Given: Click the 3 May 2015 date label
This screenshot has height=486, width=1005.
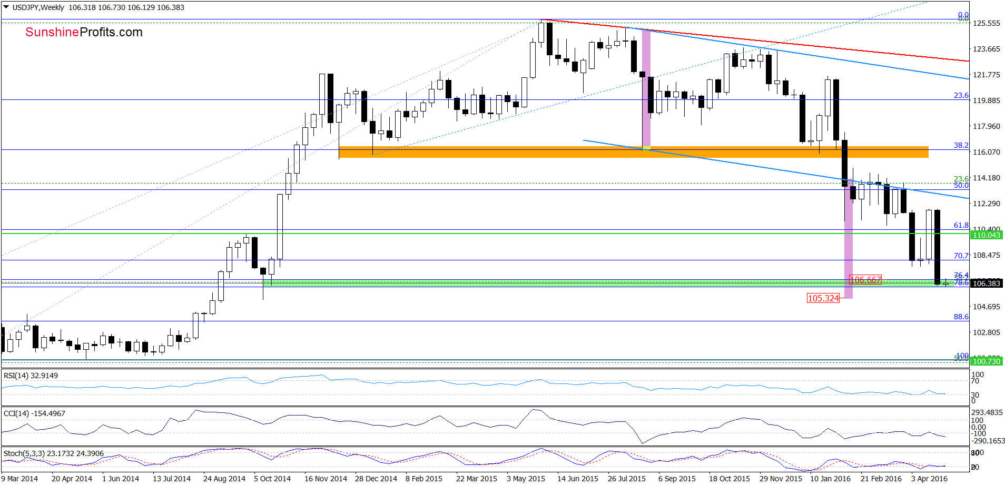Looking at the screenshot, I should [526, 479].
